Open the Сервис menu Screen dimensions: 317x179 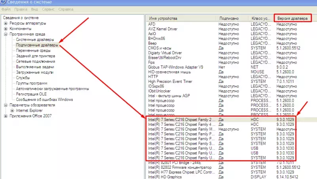[48, 9]
